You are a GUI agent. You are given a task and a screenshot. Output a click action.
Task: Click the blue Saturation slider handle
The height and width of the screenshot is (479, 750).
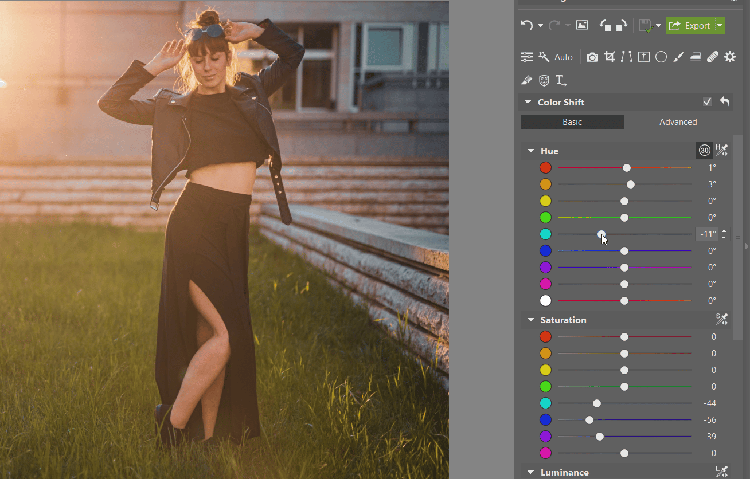pyautogui.click(x=589, y=420)
